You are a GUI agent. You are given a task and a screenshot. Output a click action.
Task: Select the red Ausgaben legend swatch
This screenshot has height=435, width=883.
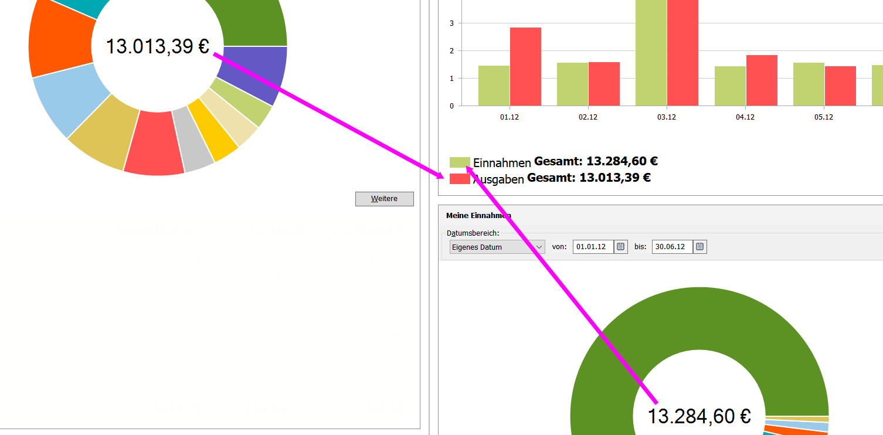[x=459, y=179]
